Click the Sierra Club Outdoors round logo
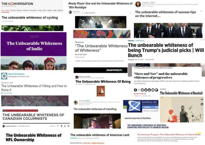 4,76
